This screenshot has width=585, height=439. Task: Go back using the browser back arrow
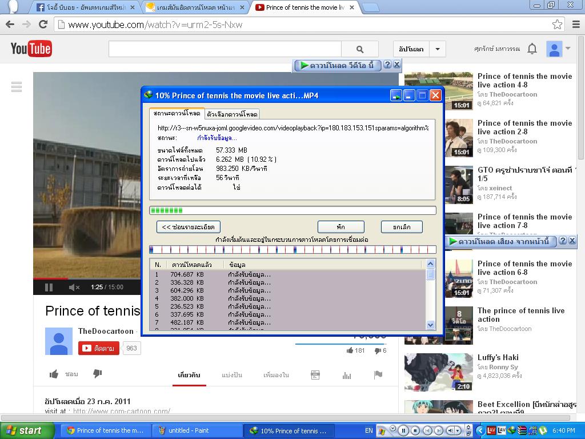tap(10, 25)
